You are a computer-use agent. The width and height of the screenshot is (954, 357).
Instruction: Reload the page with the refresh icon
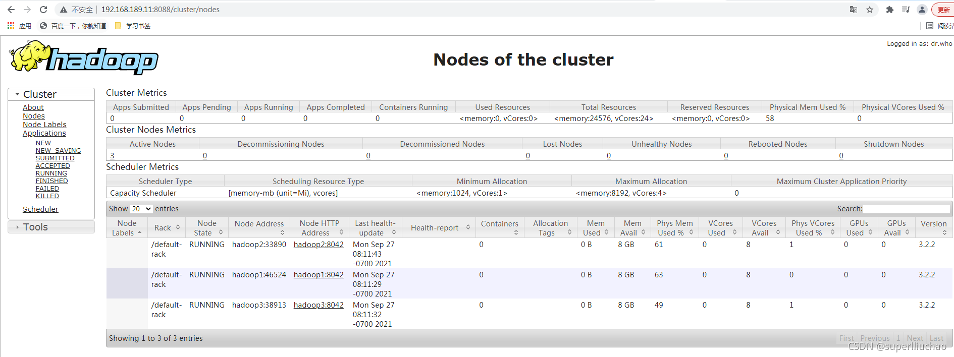(43, 10)
